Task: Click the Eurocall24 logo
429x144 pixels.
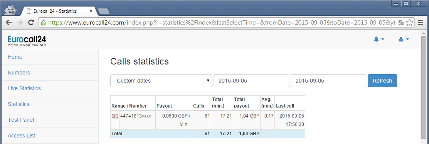Action: (x=27, y=41)
